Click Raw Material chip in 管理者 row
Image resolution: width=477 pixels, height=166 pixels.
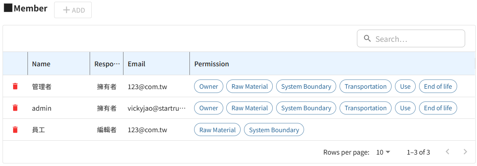(x=249, y=86)
